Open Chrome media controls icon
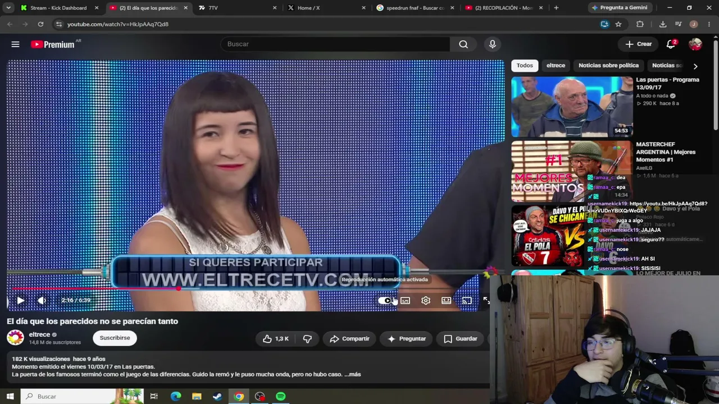Viewport: 719px width, 404px height. pyautogui.click(x=679, y=24)
